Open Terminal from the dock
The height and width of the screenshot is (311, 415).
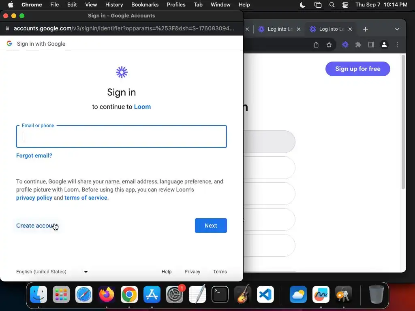pos(220,294)
